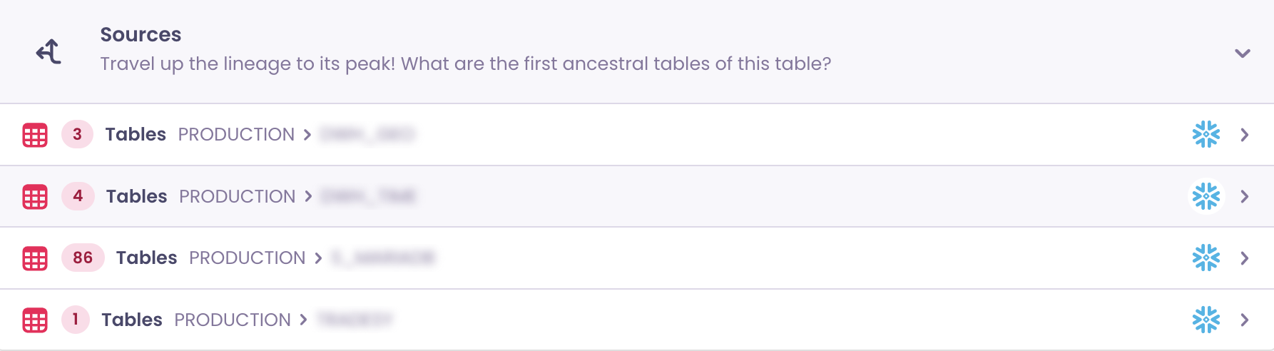Click the Snowflake icon in the 3 Tables row
The height and width of the screenshot is (351, 1274).
(x=1206, y=134)
